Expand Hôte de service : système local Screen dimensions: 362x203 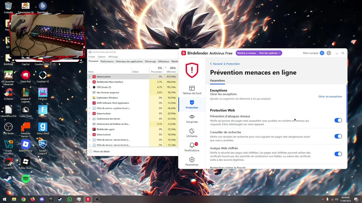coord(90,108)
